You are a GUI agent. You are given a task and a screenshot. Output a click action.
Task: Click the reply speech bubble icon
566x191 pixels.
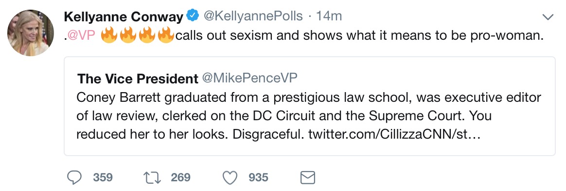pos(75,177)
